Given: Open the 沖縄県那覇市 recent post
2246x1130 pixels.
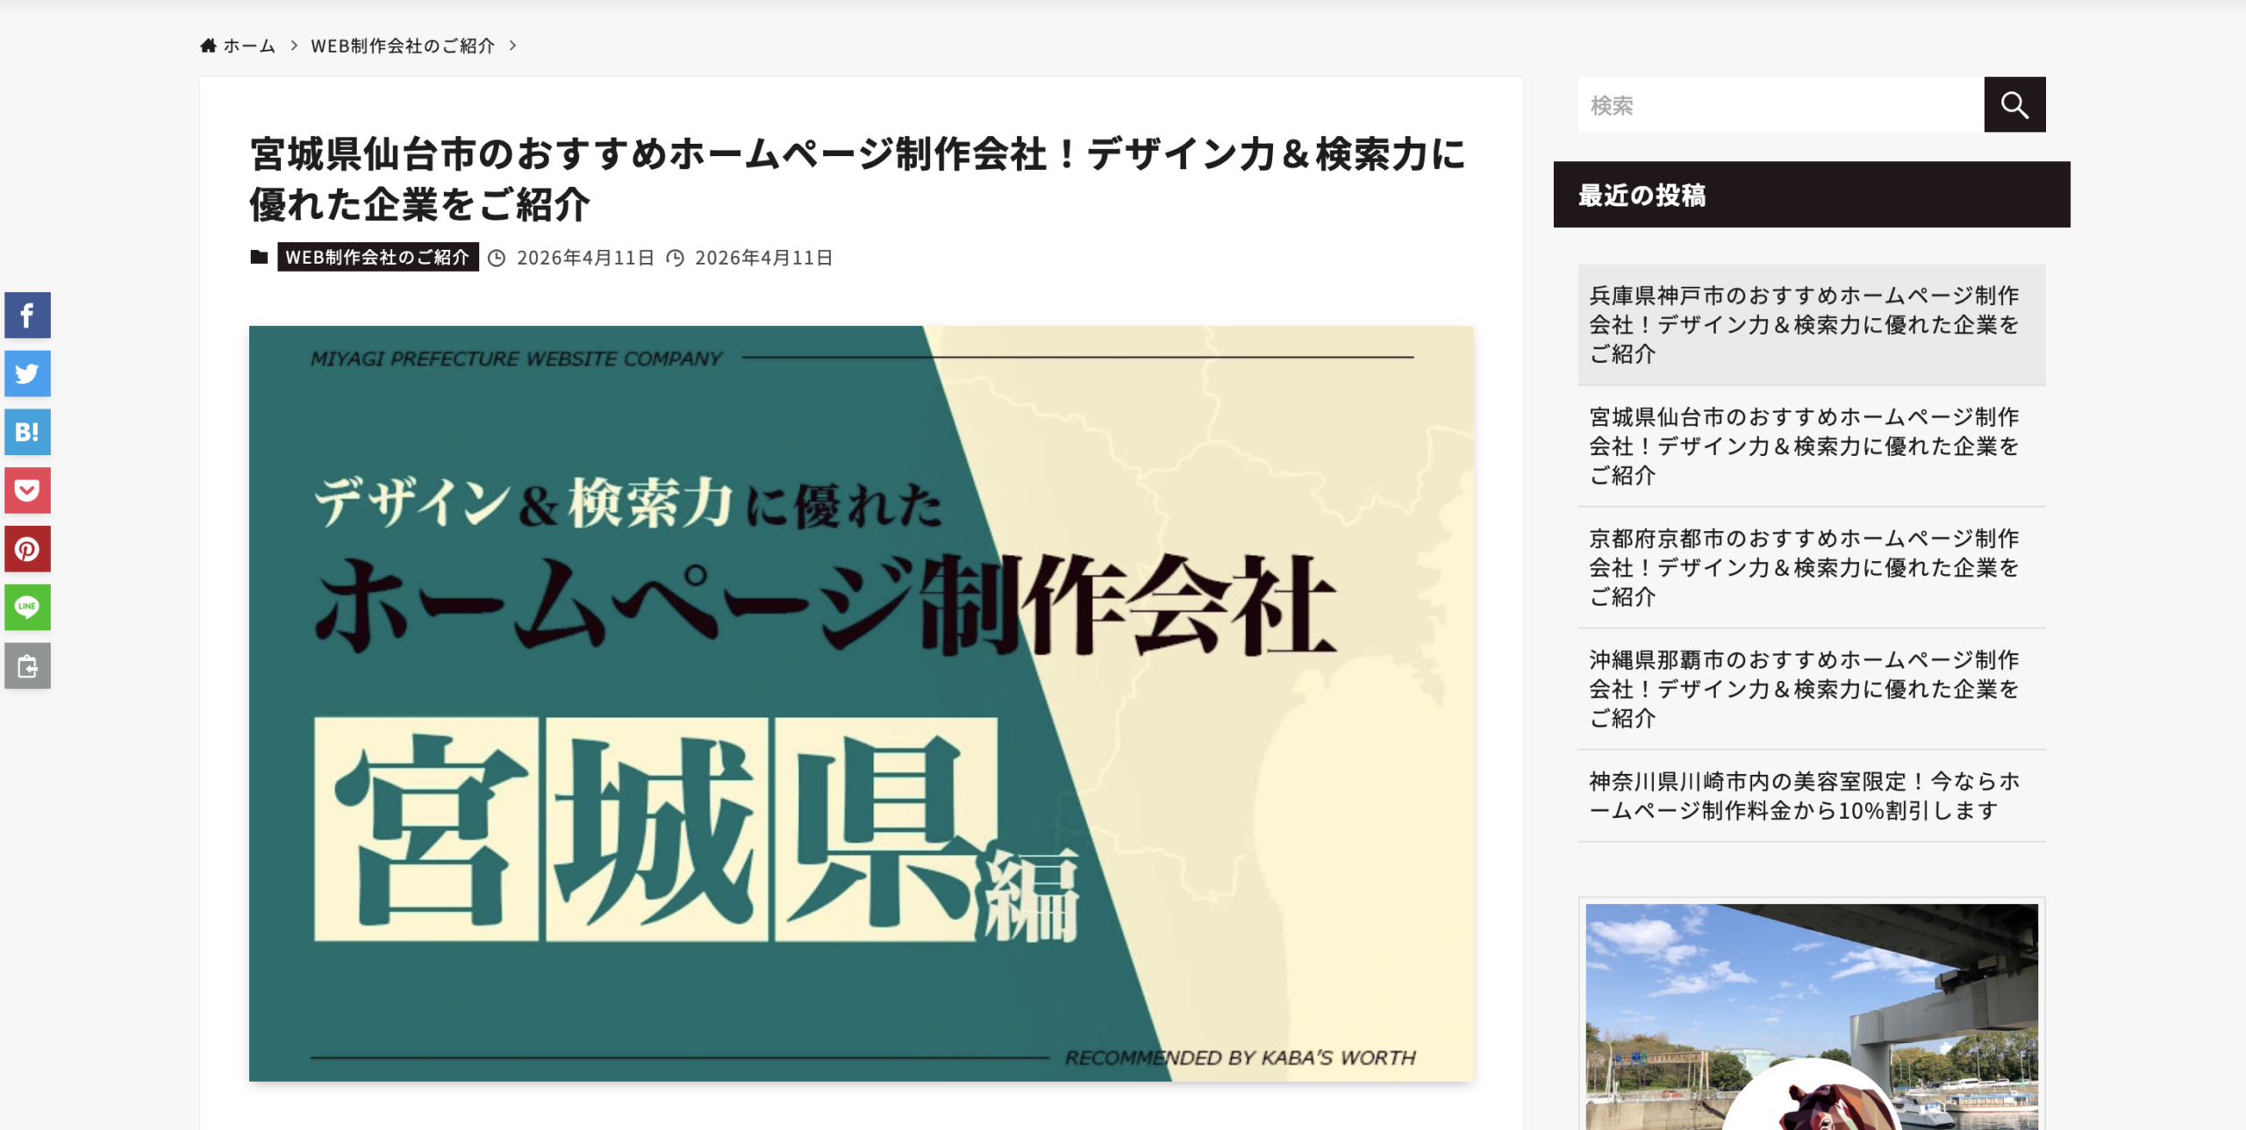Looking at the screenshot, I should tap(1804, 689).
